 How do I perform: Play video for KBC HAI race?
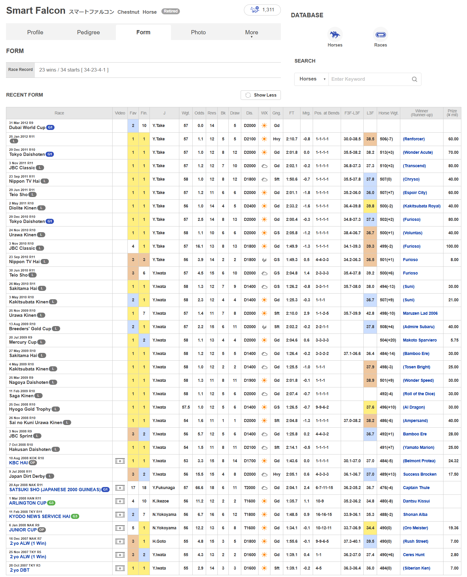point(120,461)
